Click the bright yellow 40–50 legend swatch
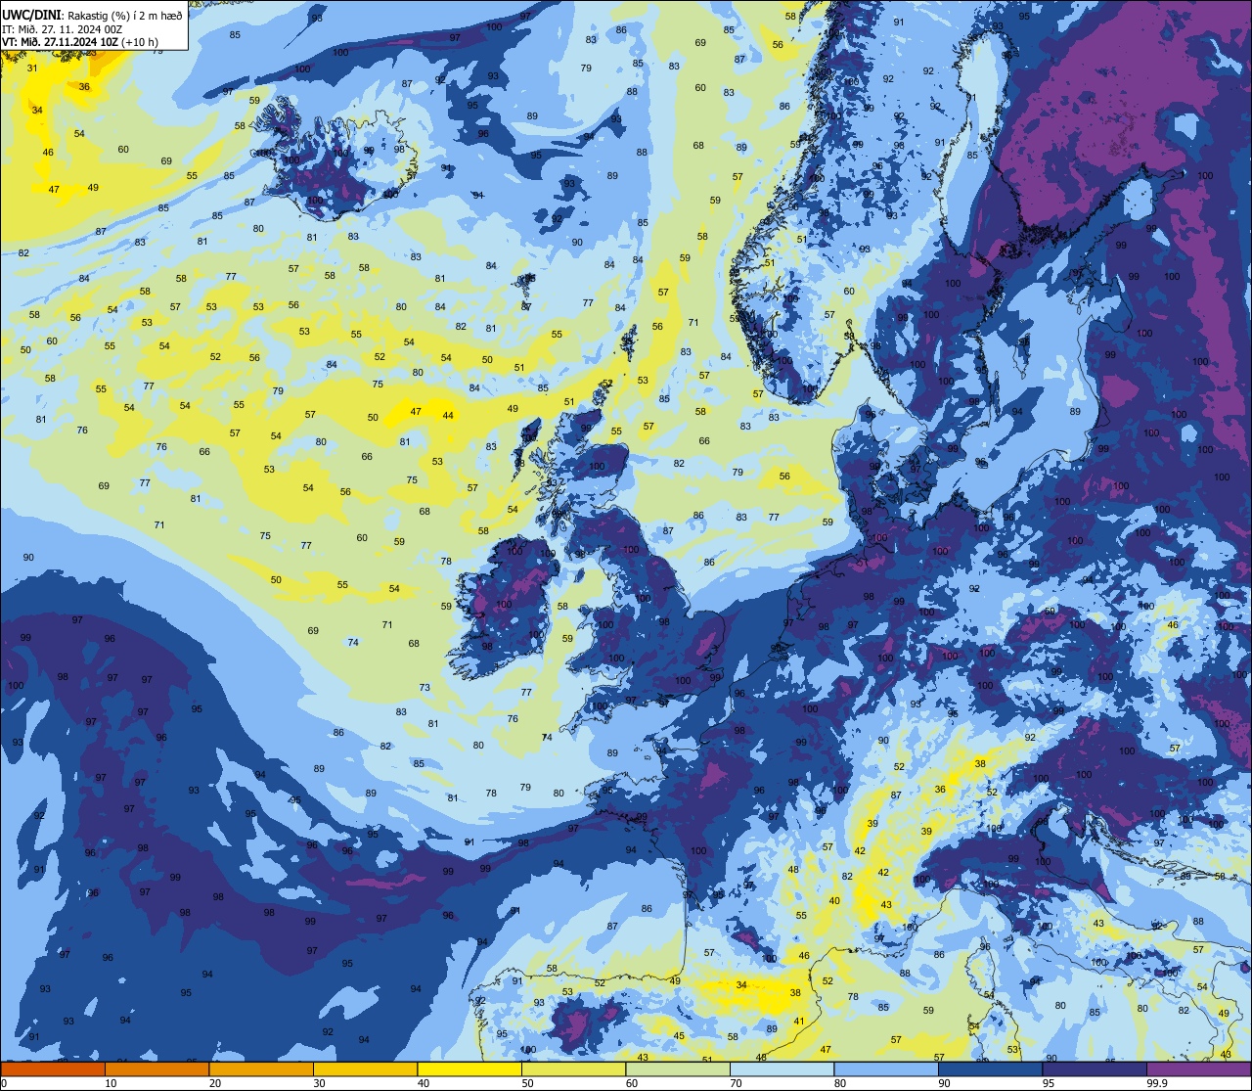This screenshot has width=1252, height=1091. 469,1068
